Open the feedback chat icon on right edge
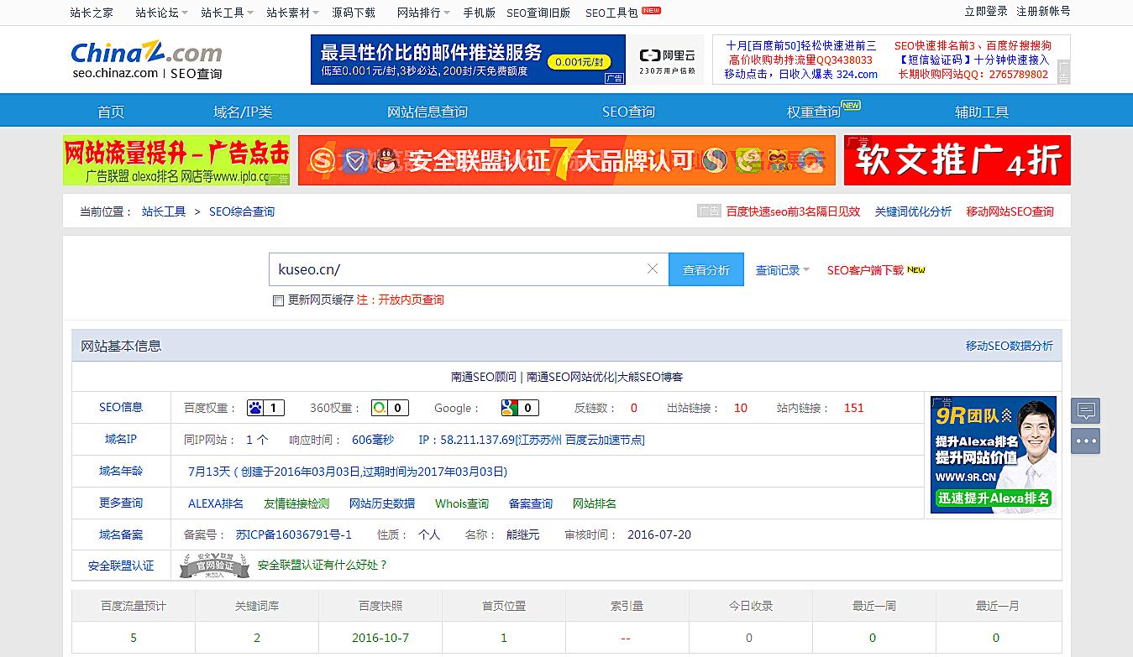Screen dimensions: 1133x657 tap(1085, 410)
